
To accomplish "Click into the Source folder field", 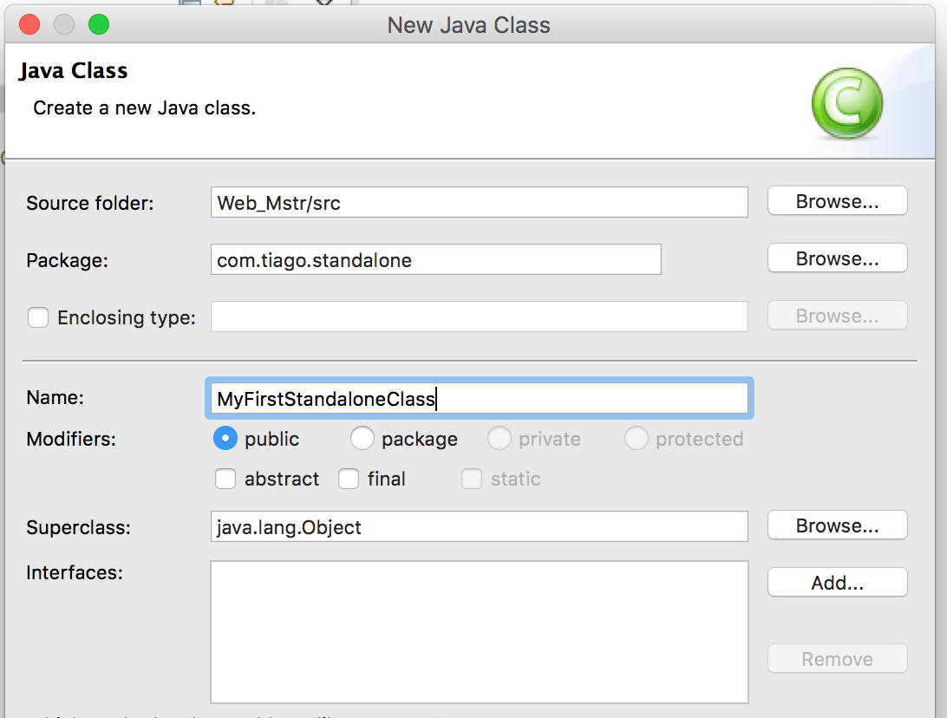I will click(479, 202).
